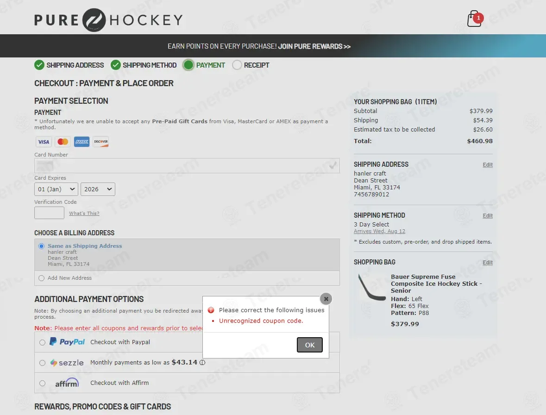The width and height of the screenshot is (546, 415).
Task: Edit the shopping bag
Action: 488,263
